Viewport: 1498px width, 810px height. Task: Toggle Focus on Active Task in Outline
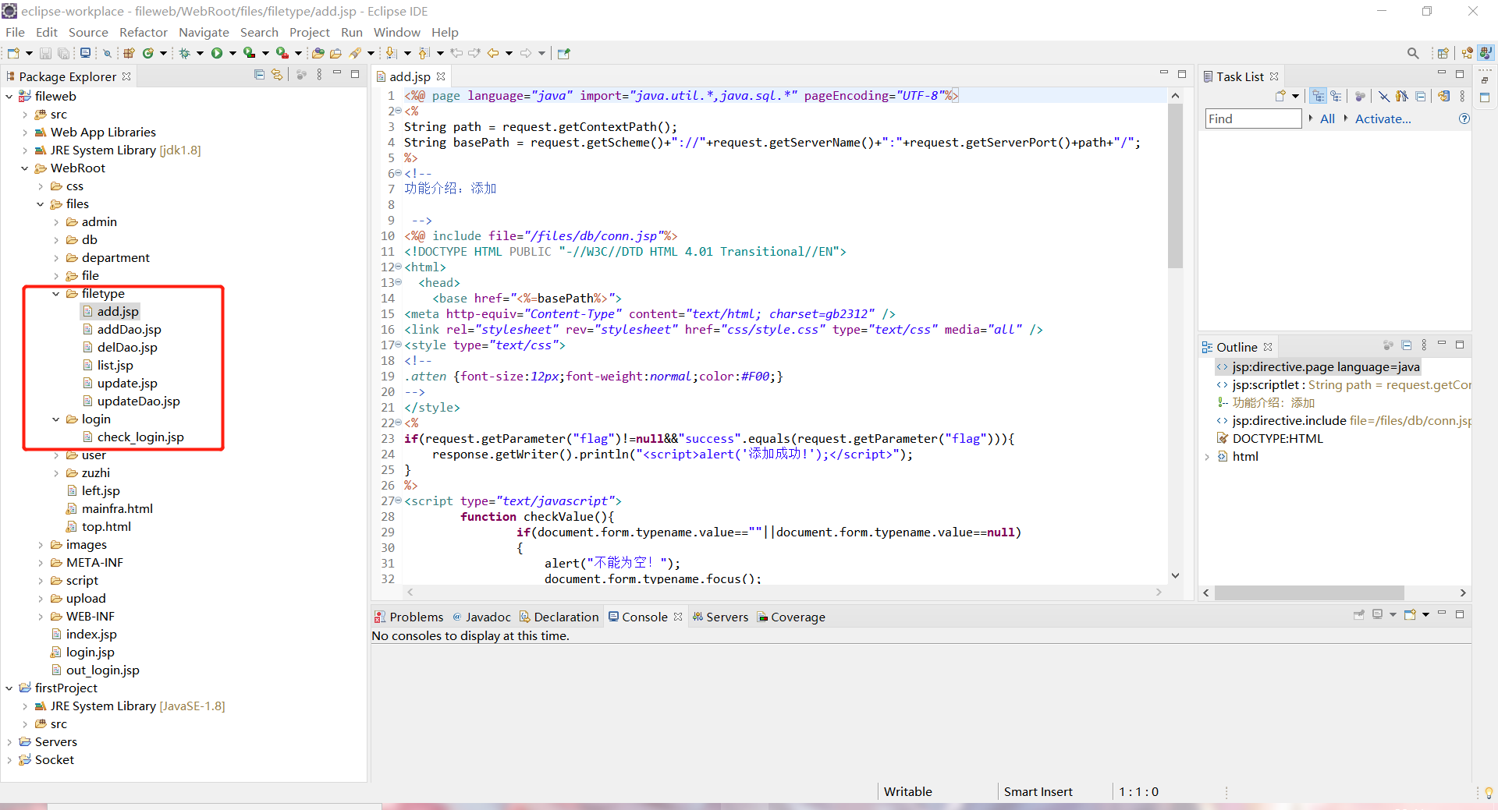1388,345
